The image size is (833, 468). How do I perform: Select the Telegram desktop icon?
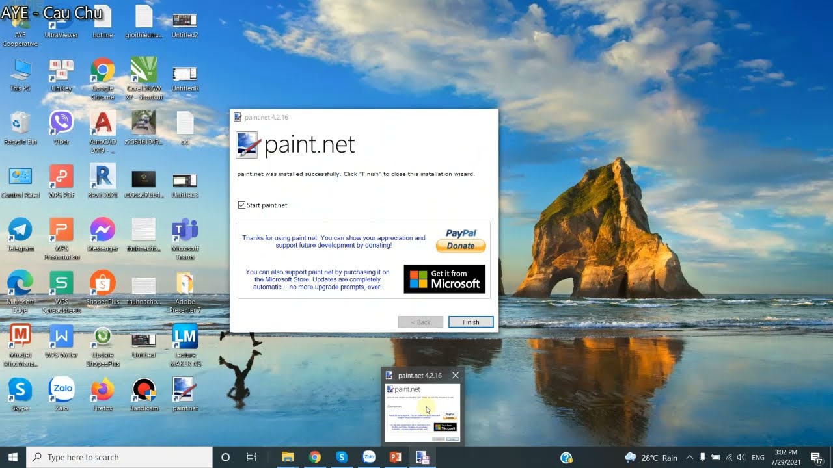click(x=20, y=235)
